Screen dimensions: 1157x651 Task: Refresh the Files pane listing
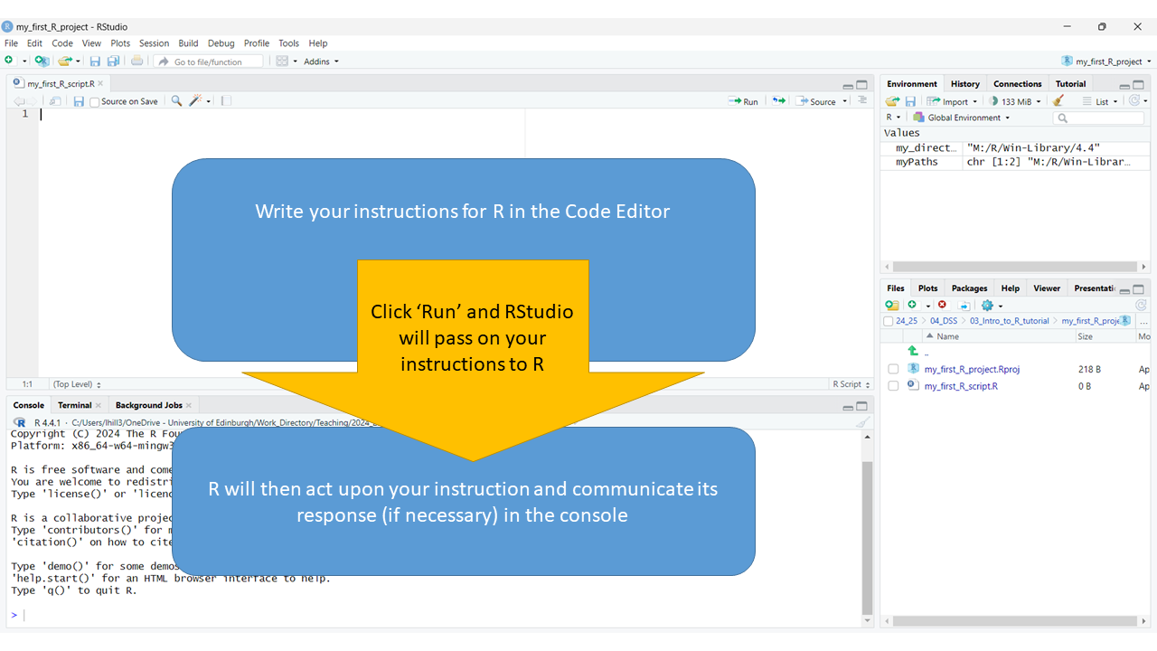[1141, 306]
